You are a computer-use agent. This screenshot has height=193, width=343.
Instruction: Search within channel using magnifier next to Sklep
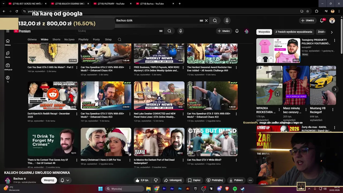click(x=120, y=39)
